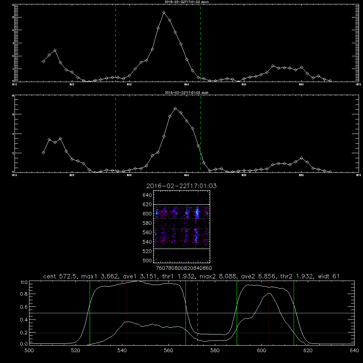This screenshot has height=363, width=363.
Task: Click the 520 label on bottom plot x-axis
Action: coord(76,351)
